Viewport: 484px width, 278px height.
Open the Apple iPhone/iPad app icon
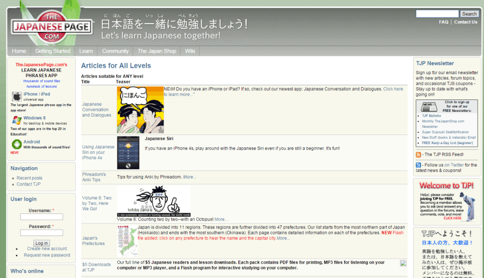17,97
